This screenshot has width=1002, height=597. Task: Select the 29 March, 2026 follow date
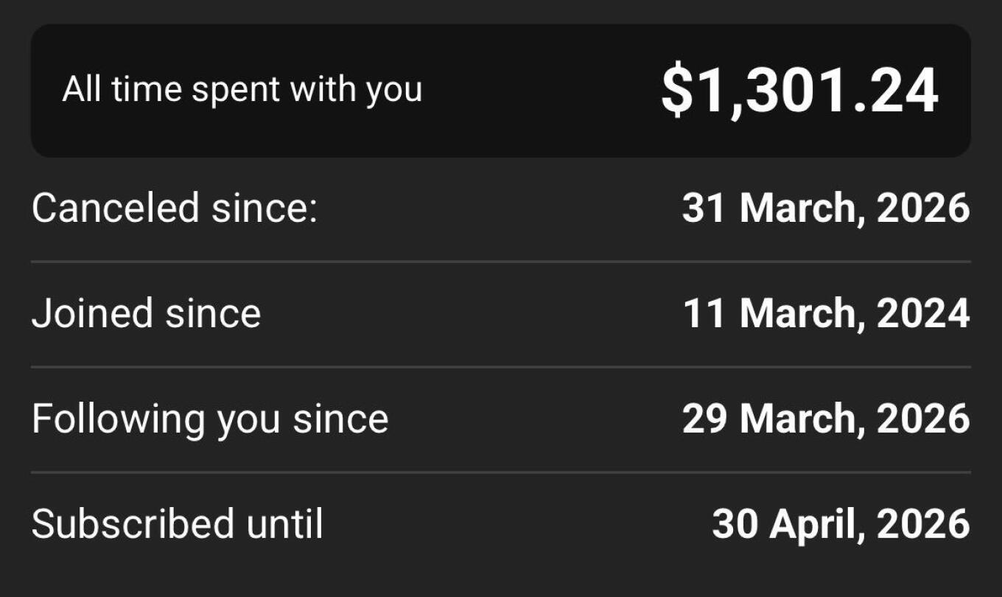825,419
